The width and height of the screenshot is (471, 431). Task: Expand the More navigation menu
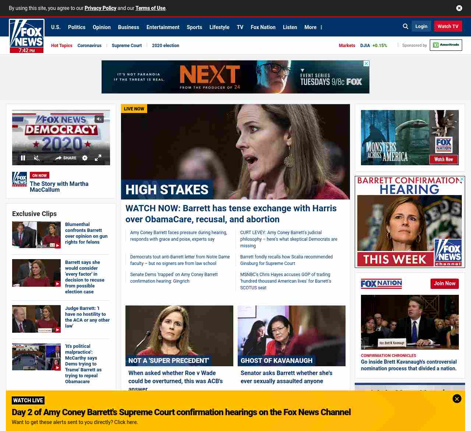pos(313,27)
